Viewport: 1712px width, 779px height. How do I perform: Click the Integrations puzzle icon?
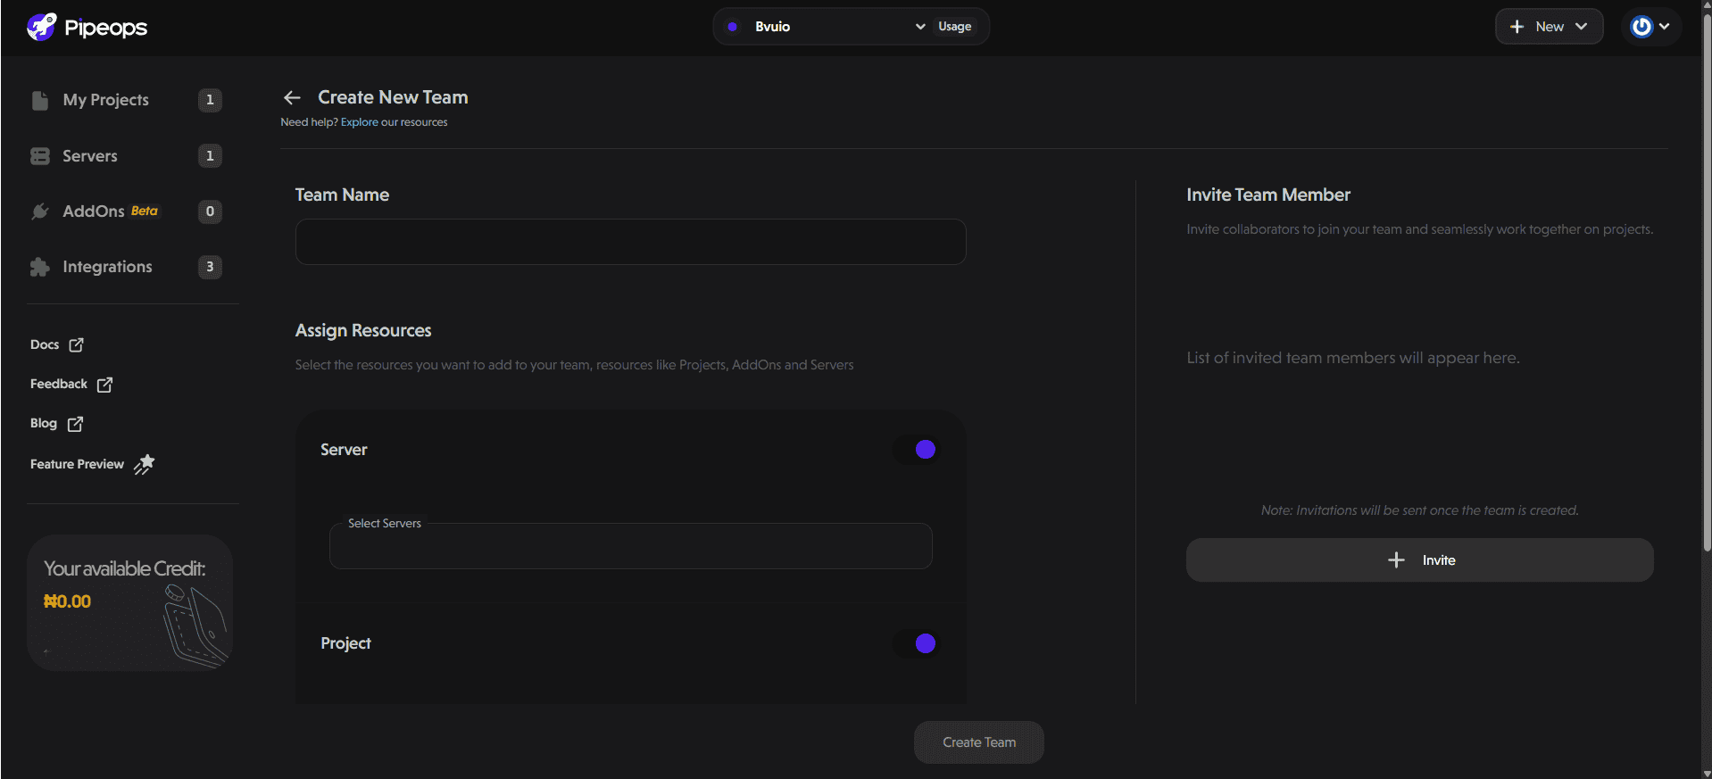pyautogui.click(x=40, y=267)
